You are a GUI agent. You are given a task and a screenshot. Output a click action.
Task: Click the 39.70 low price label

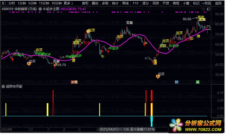pos(61,65)
